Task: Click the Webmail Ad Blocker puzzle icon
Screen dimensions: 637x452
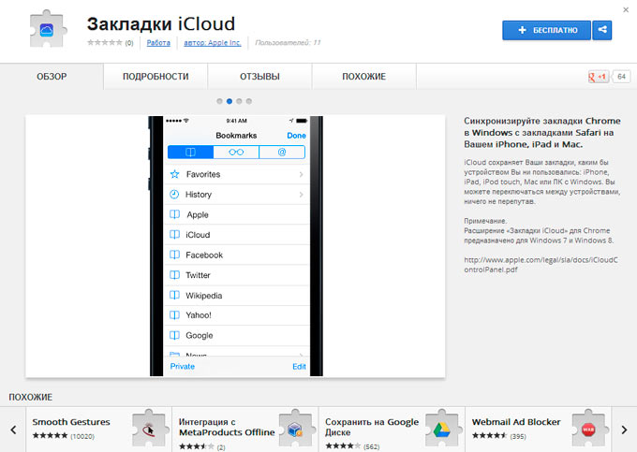Action: [x=589, y=429]
